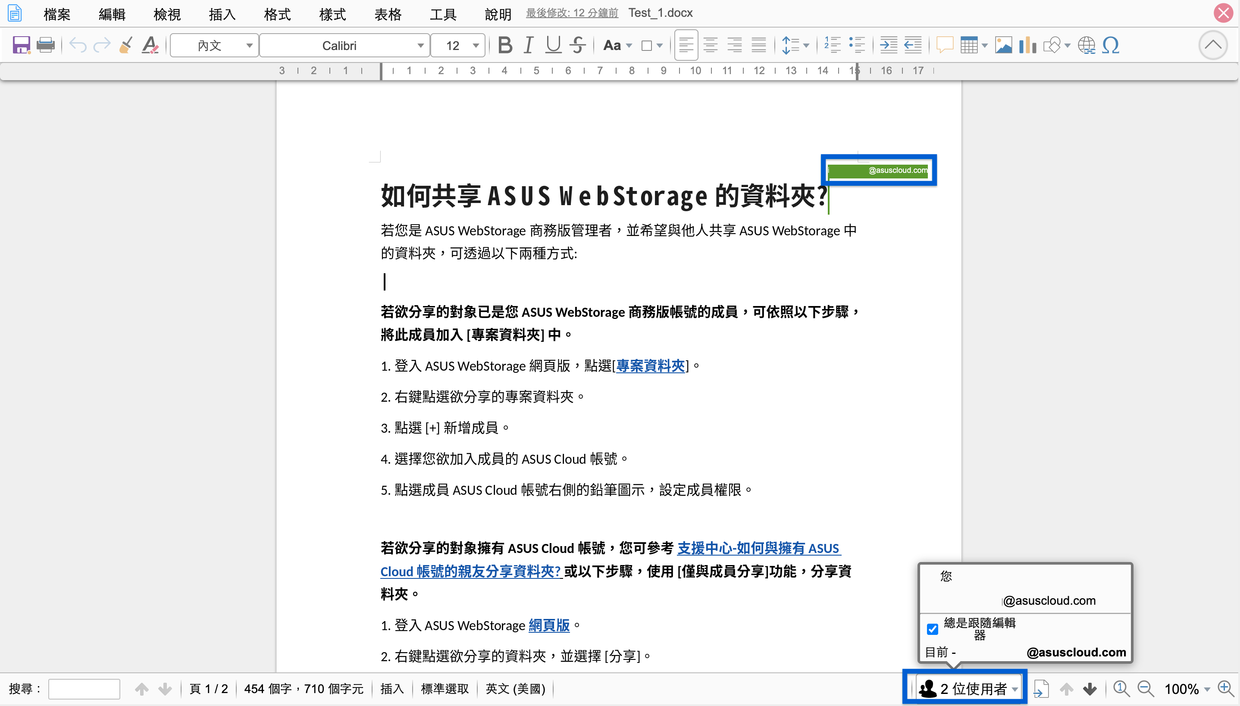Click the 標準選取 selection mode

click(x=445, y=689)
